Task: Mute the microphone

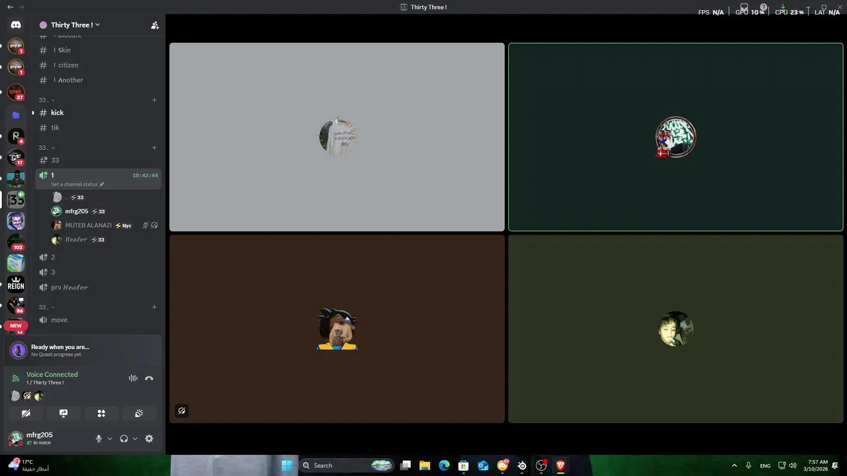Action: 99,438
